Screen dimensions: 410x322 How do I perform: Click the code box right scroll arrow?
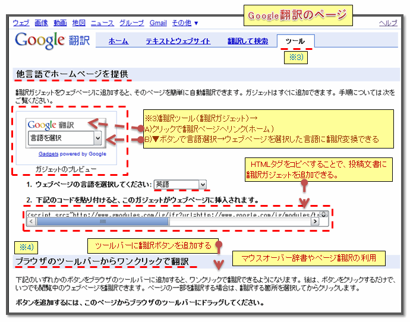tap(315, 222)
